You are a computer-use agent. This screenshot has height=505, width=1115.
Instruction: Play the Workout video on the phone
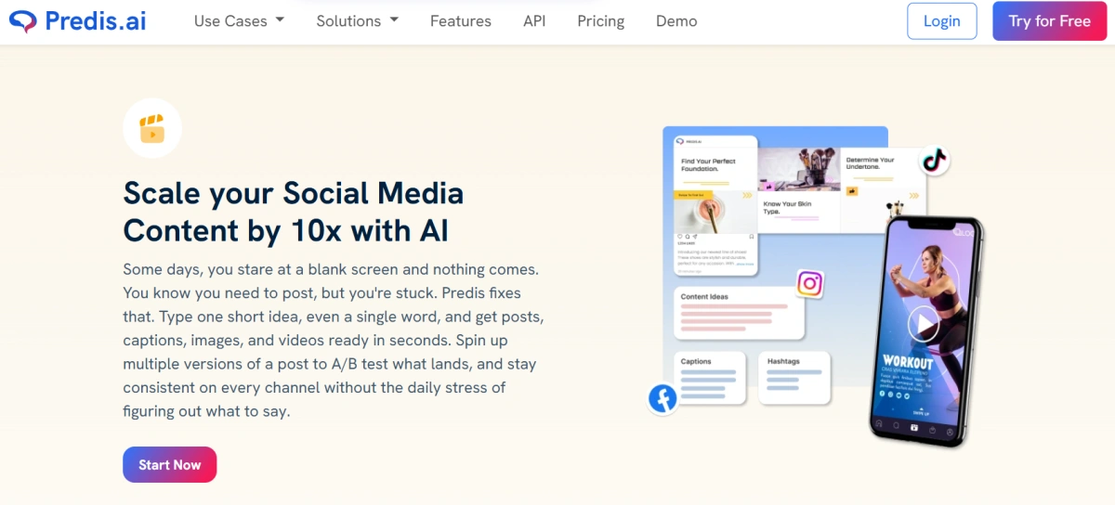tap(923, 324)
